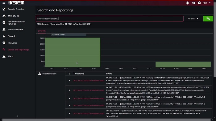216x121 pixels.
Task: Click the Thông tư 31 sidebar icon
Action: point(4,16)
